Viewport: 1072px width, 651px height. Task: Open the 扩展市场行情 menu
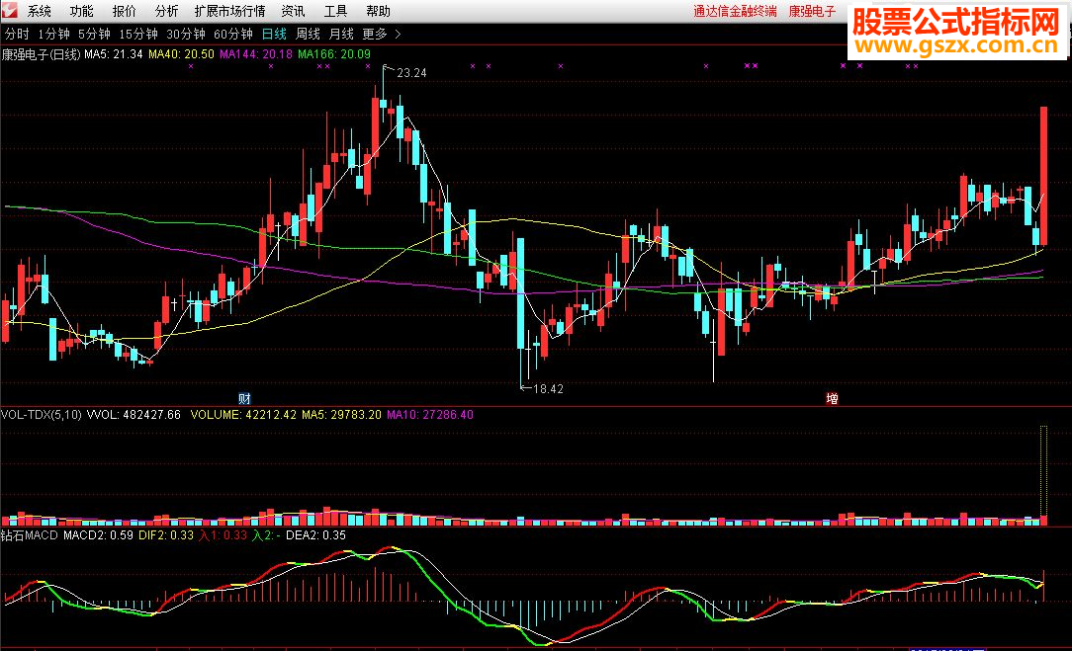(229, 11)
